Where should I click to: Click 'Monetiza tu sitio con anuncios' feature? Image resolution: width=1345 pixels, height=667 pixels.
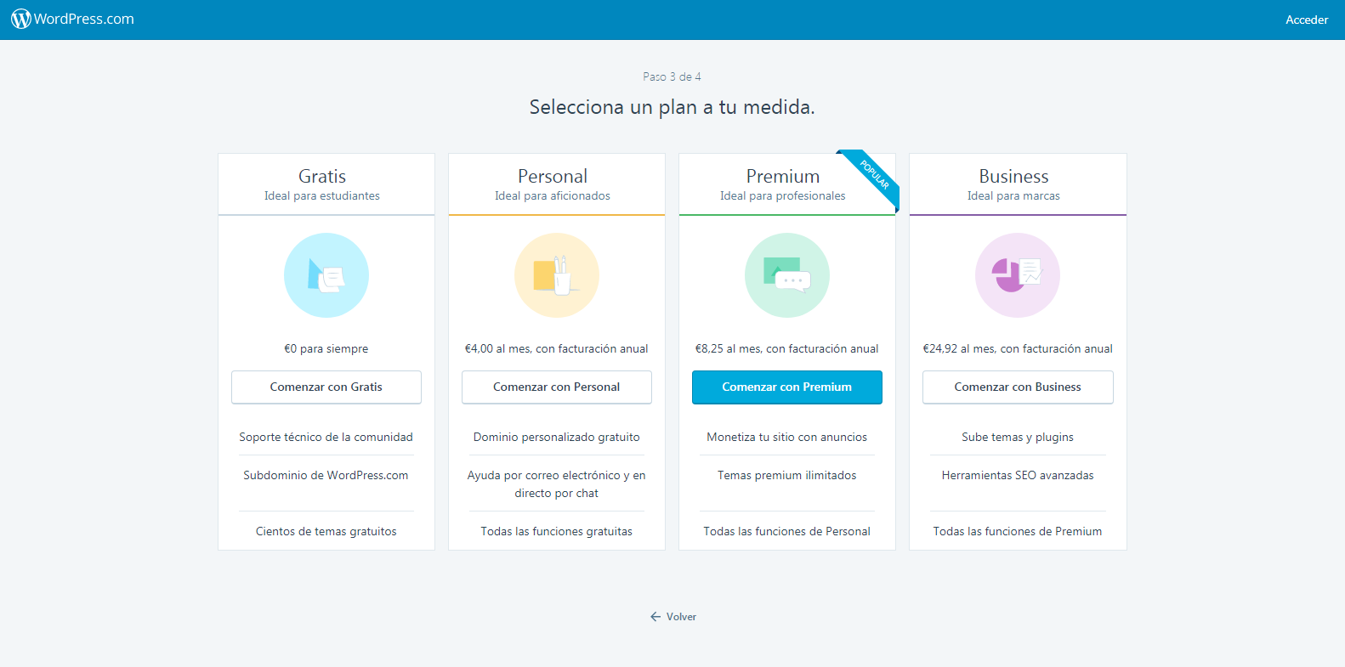[787, 437]
